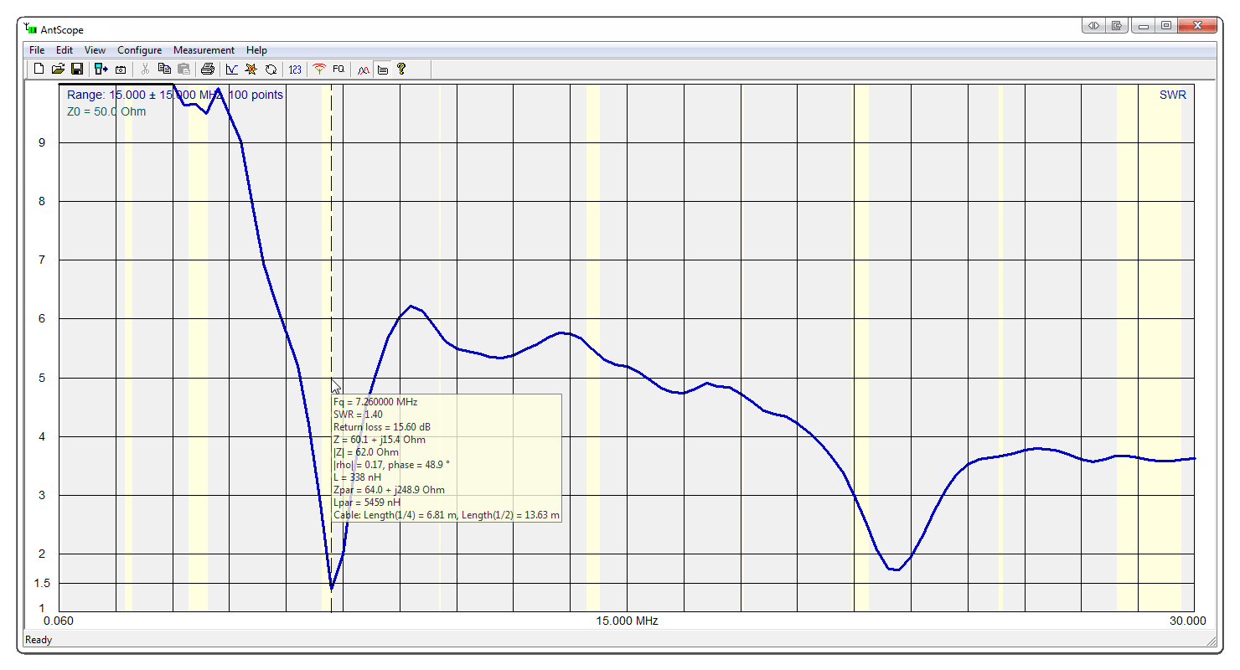1240x670 pixels.
Task: Click the circular arrows refresh icon
Action: [x=271, y=70]
